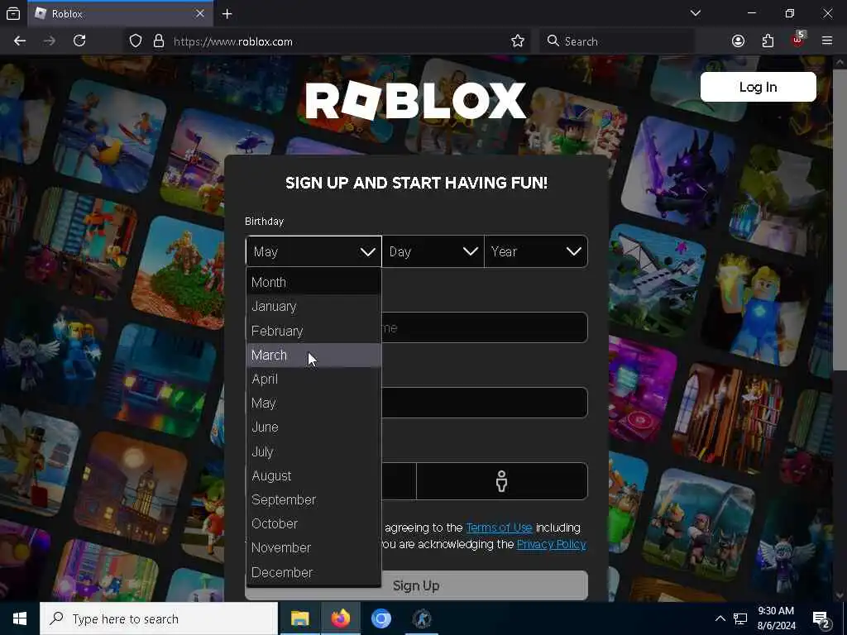Open the Year birthday dropdown
The image size is (847, 635).
point(536,251)
